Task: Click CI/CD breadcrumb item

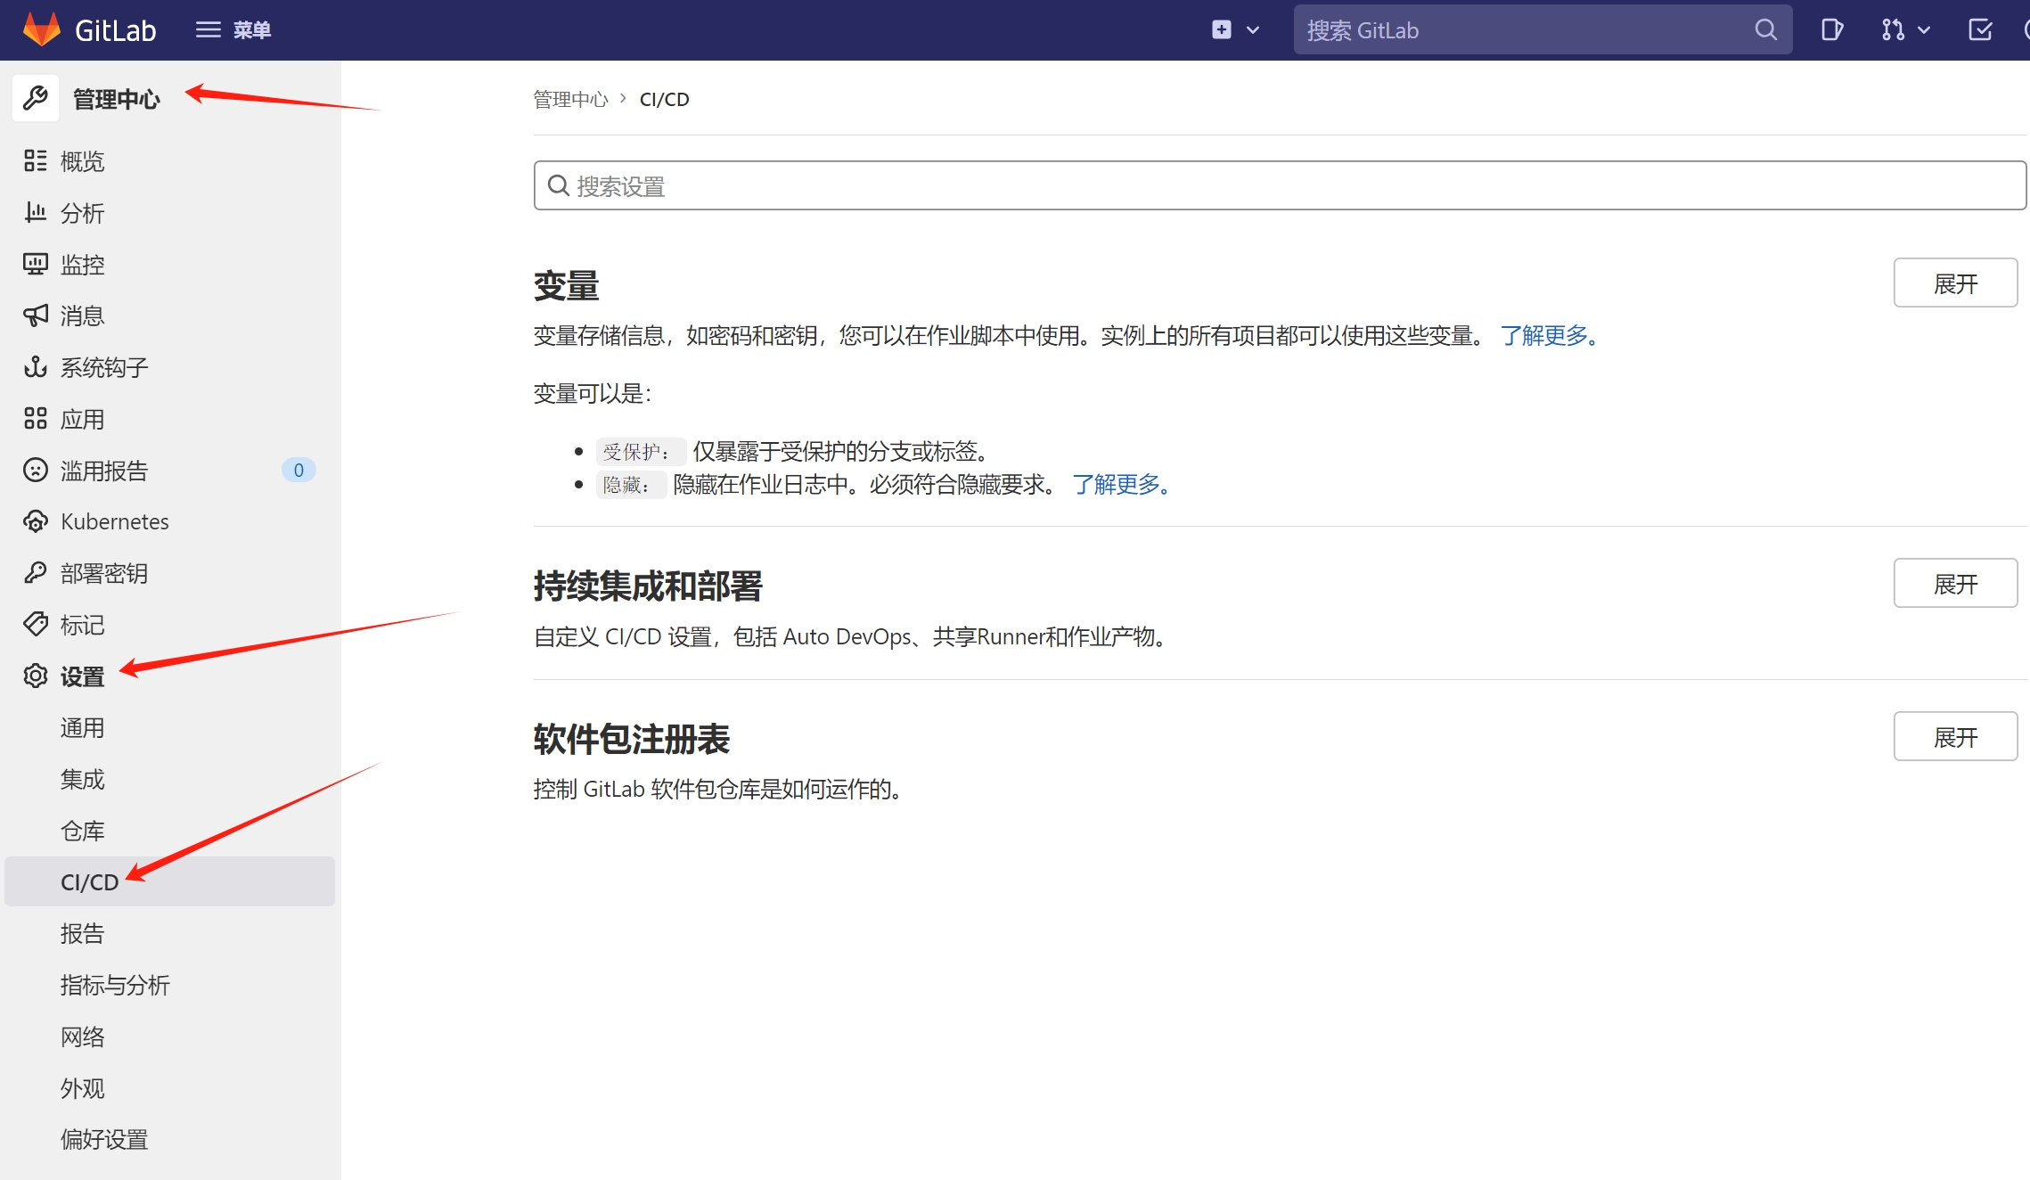Action: [665, 99]
